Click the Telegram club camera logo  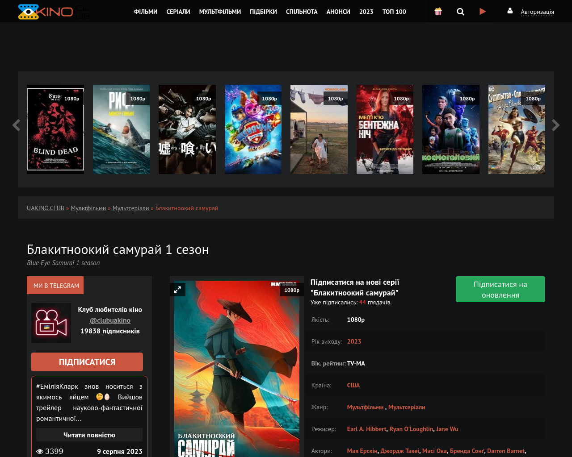point(51,323)
